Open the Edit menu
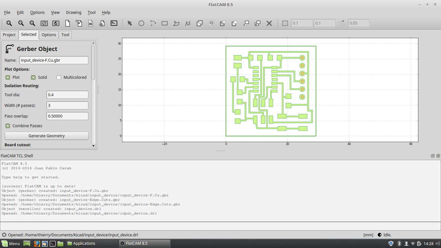Image resolution: width=441 pixels, height=248 pixels. coord(20,12)
